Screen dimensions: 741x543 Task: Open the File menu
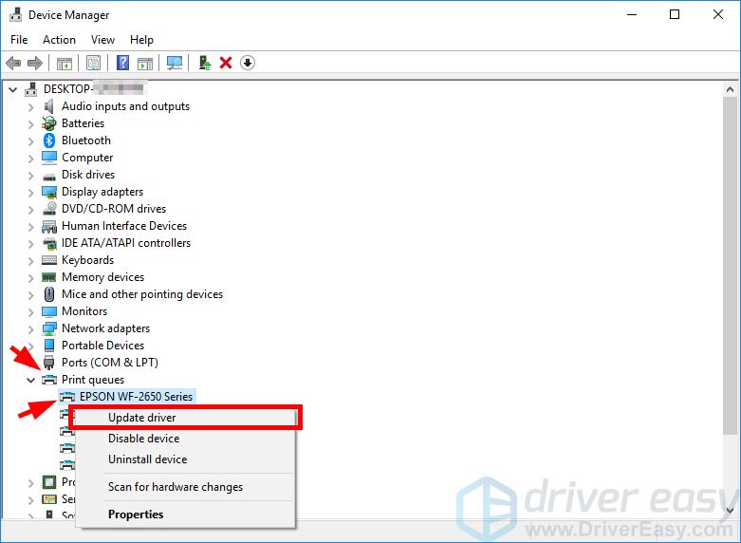pyautogui.click(x=19, y=40)
